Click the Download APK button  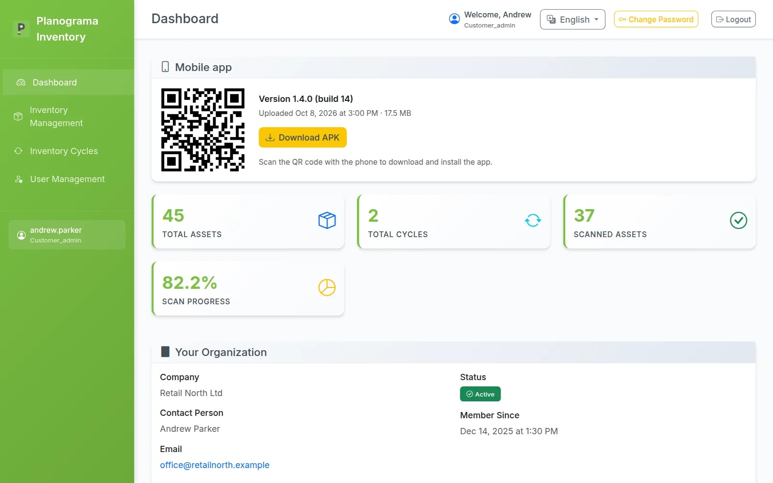point(302,137)
